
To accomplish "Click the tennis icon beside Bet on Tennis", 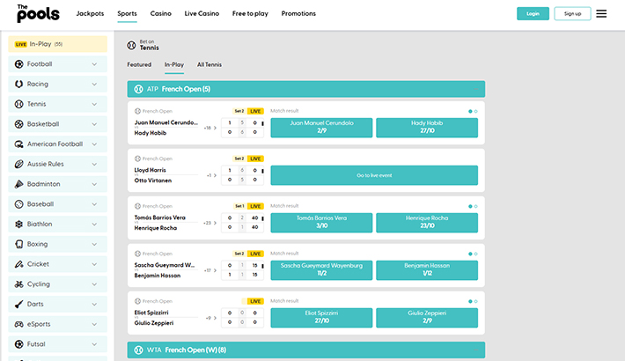I will (131, 45).
